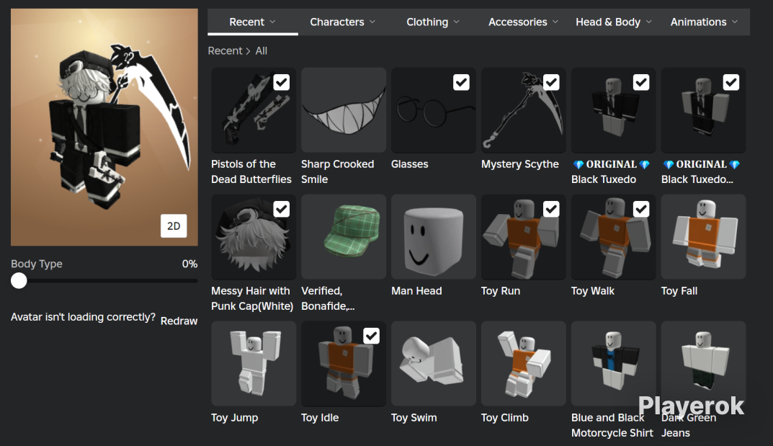Expand the Recent tab chevron
This screenshot has width=773, height=446.
(x=272, y=22)
